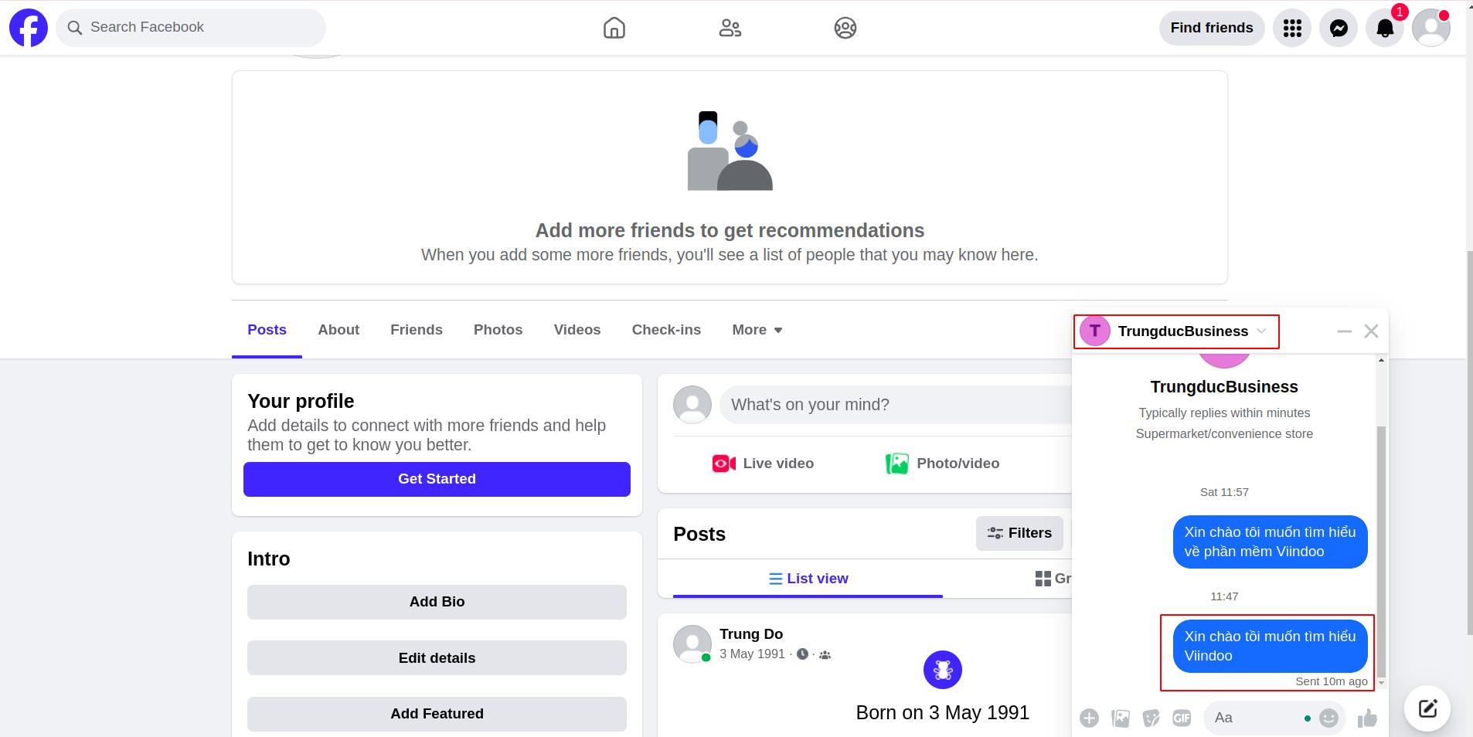Click the Add Featured button
The width and height of the screenshot is (1473, 737).
tap(437, 714)
